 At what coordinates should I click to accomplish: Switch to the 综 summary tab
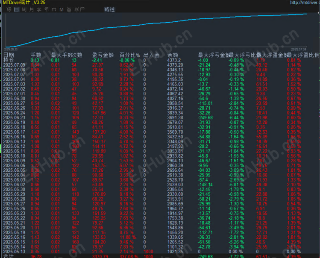click(x=9, y=9)
